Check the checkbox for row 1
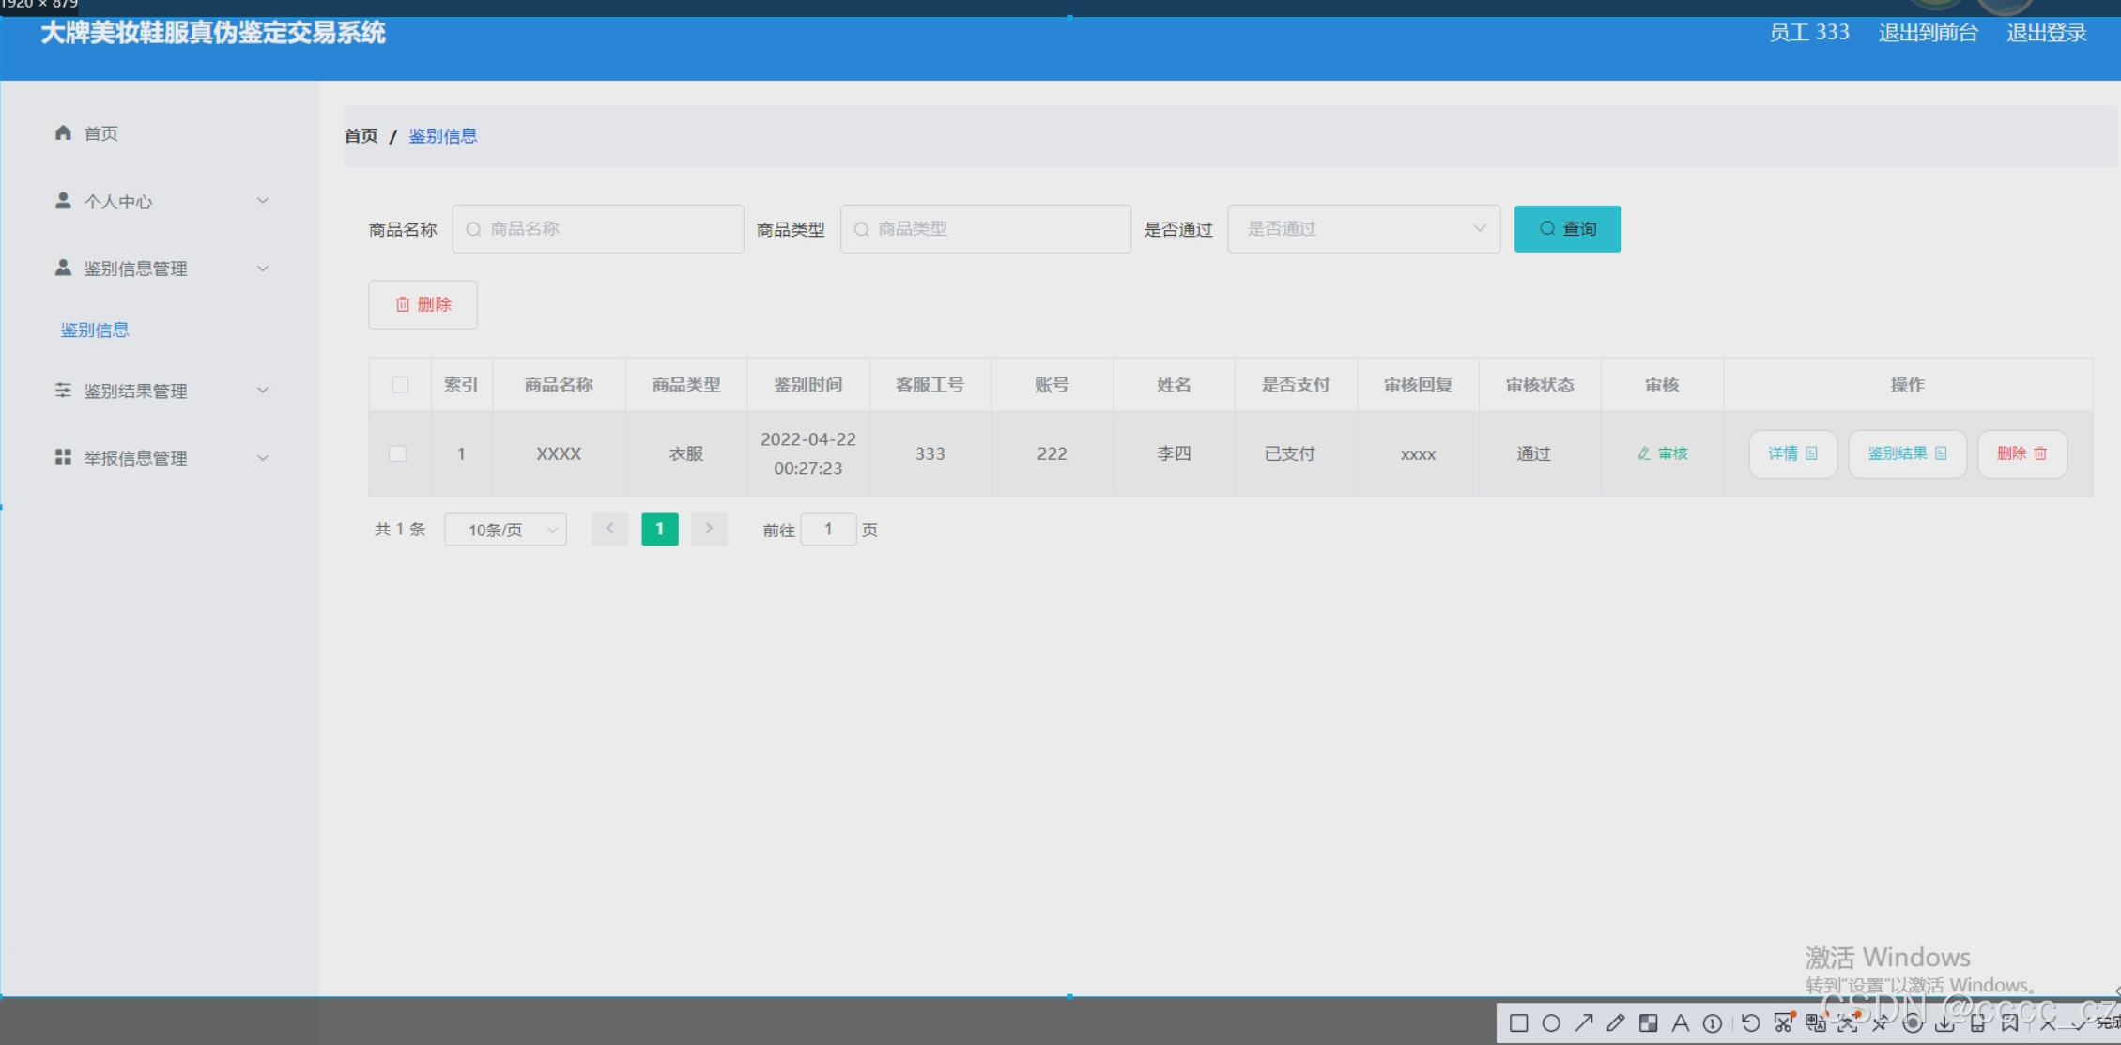2121x1045 pixels. tap(398, 453)
